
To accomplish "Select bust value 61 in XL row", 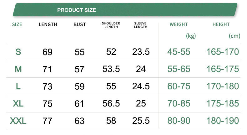I will point(80,104).
